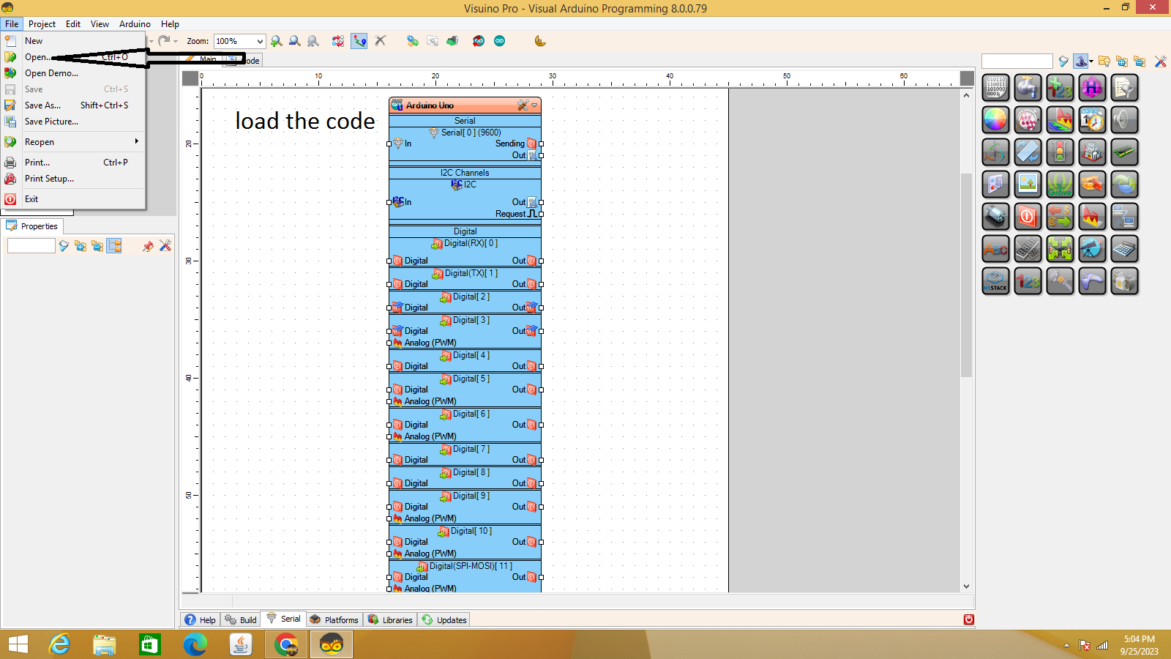This screenshot has width=1171, height=659.
Task: Select the Color wheel components category
Action: (x=995, y=120)
